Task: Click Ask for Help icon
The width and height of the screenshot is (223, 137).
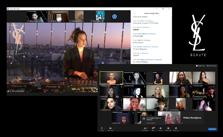Action: point(168,128)
